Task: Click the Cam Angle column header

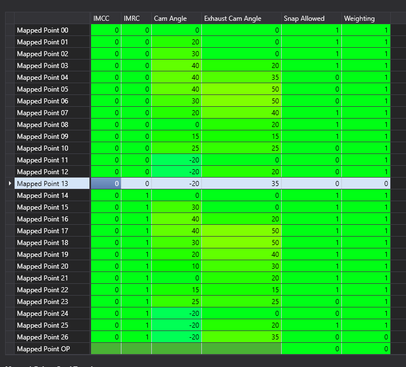Action: pos(177,19)
